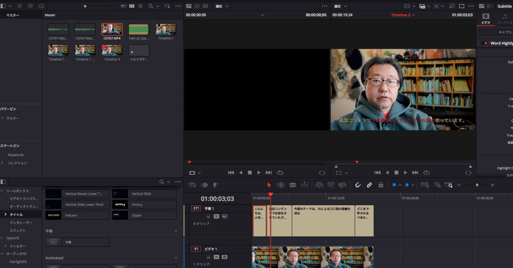Image resolution: width=513 pixels, height=268 pixels.
Task: Select the ST1 subtitle track button
Action: 196,208
